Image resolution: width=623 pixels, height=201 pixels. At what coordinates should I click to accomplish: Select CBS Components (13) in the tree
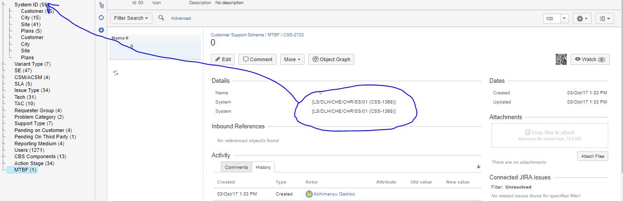tap(40, 156)
